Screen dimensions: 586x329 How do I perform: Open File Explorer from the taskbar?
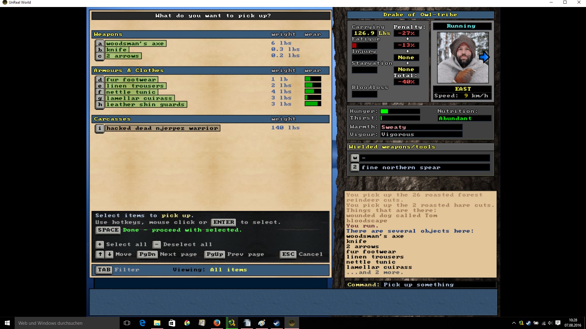[x=157, y=323]
